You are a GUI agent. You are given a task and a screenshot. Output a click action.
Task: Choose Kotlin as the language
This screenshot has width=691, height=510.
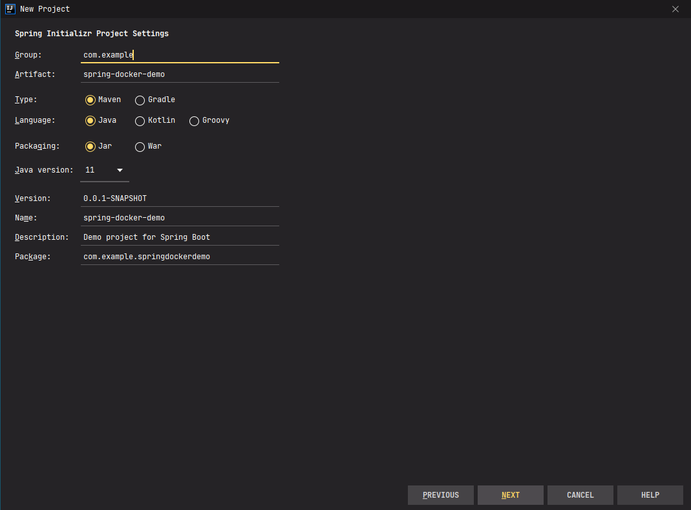coord(155,120)
